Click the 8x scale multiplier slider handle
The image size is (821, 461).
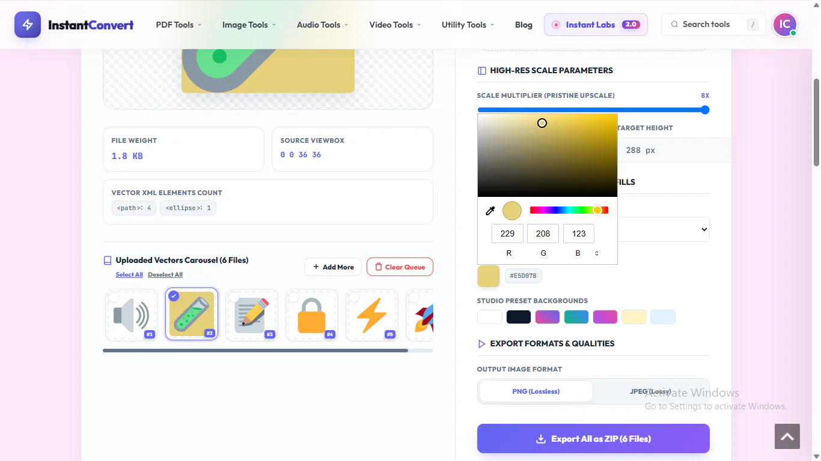tap(705, 110)
